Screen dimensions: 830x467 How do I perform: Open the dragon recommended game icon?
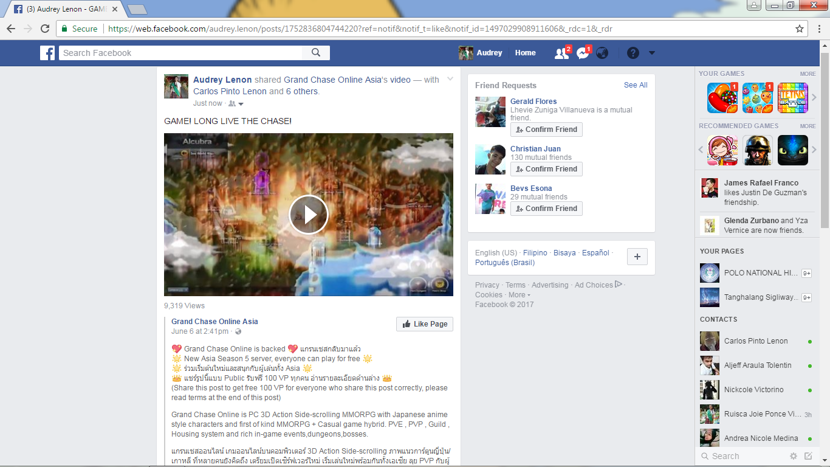point(793,150)
